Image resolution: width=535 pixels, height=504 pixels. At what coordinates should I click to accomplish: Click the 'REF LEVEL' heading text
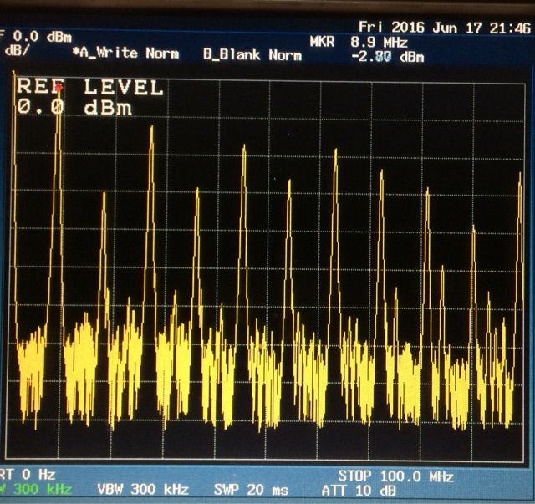(x=90, y=87)
